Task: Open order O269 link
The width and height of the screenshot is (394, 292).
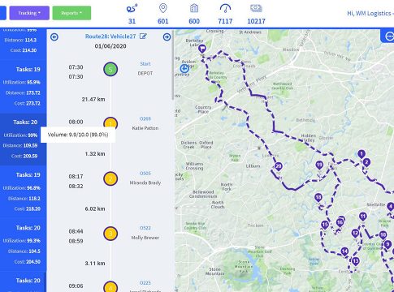Action: [x=145, y=118]
